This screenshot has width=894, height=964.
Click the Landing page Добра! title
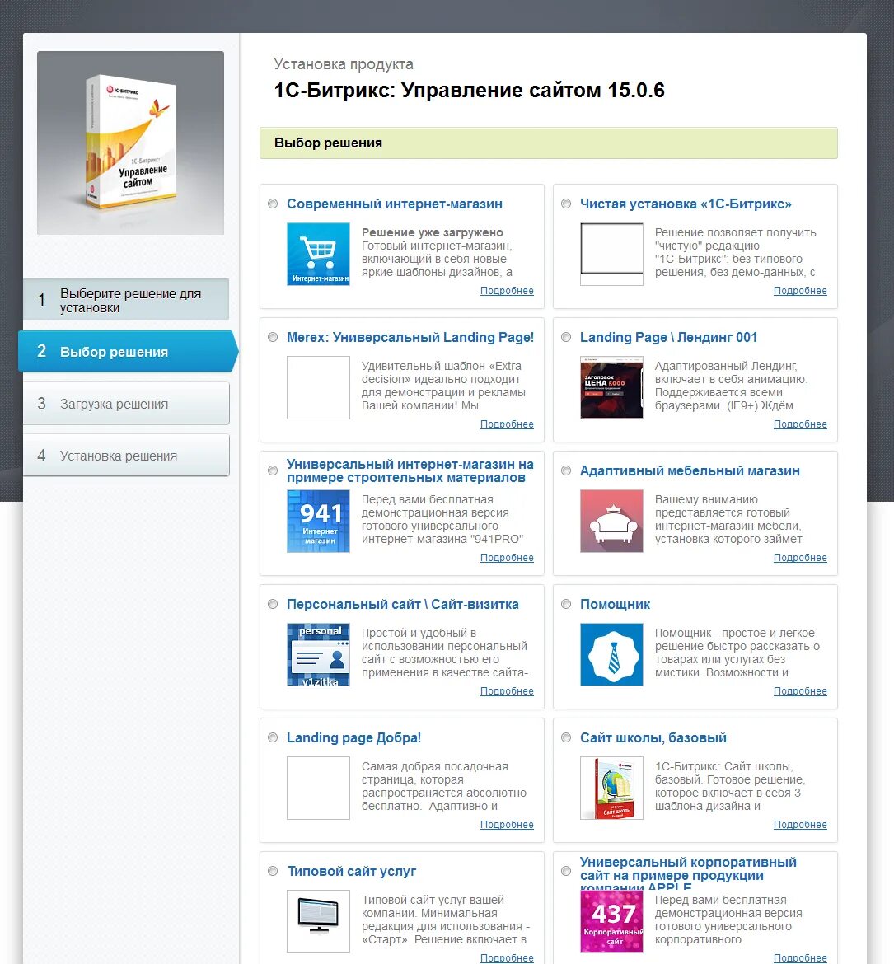(x=353, y=737)
